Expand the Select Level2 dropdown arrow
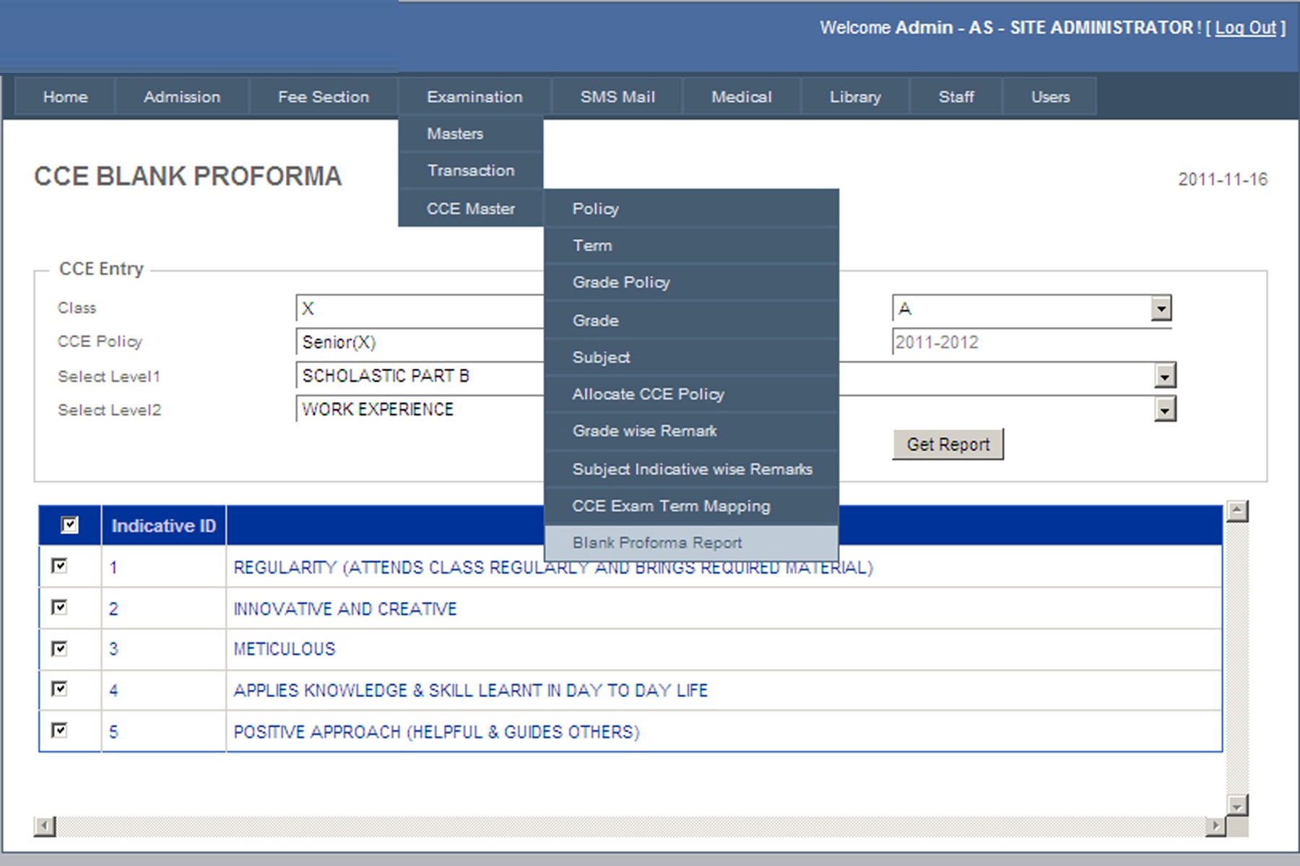The height and width of the screenshot is (866, 1300). 1164,410
